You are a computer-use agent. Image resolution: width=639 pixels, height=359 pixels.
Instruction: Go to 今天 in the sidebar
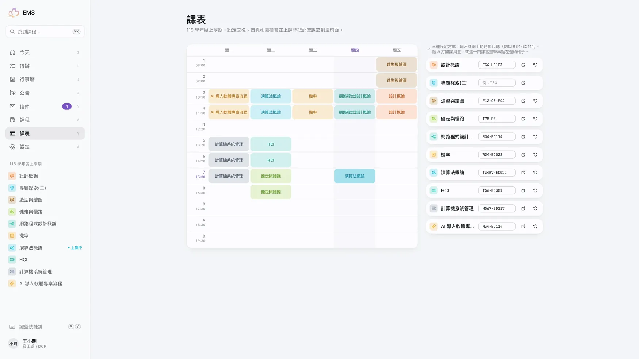45,53
